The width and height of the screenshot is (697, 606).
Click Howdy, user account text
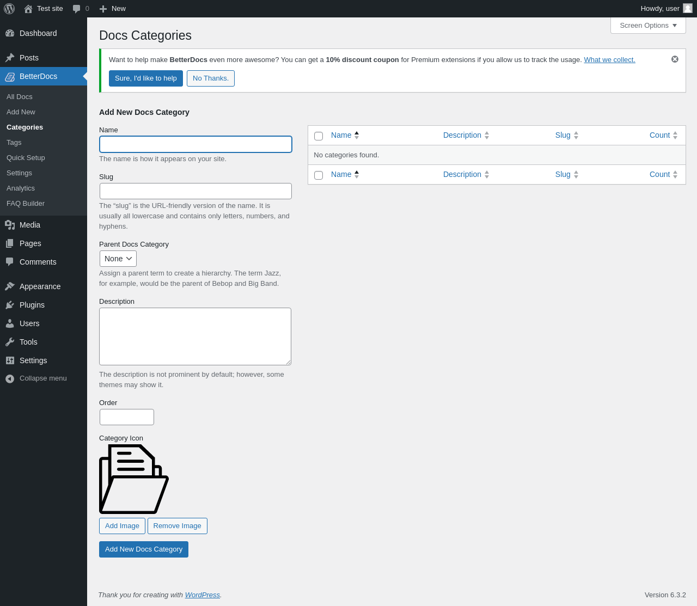point(660,9)
